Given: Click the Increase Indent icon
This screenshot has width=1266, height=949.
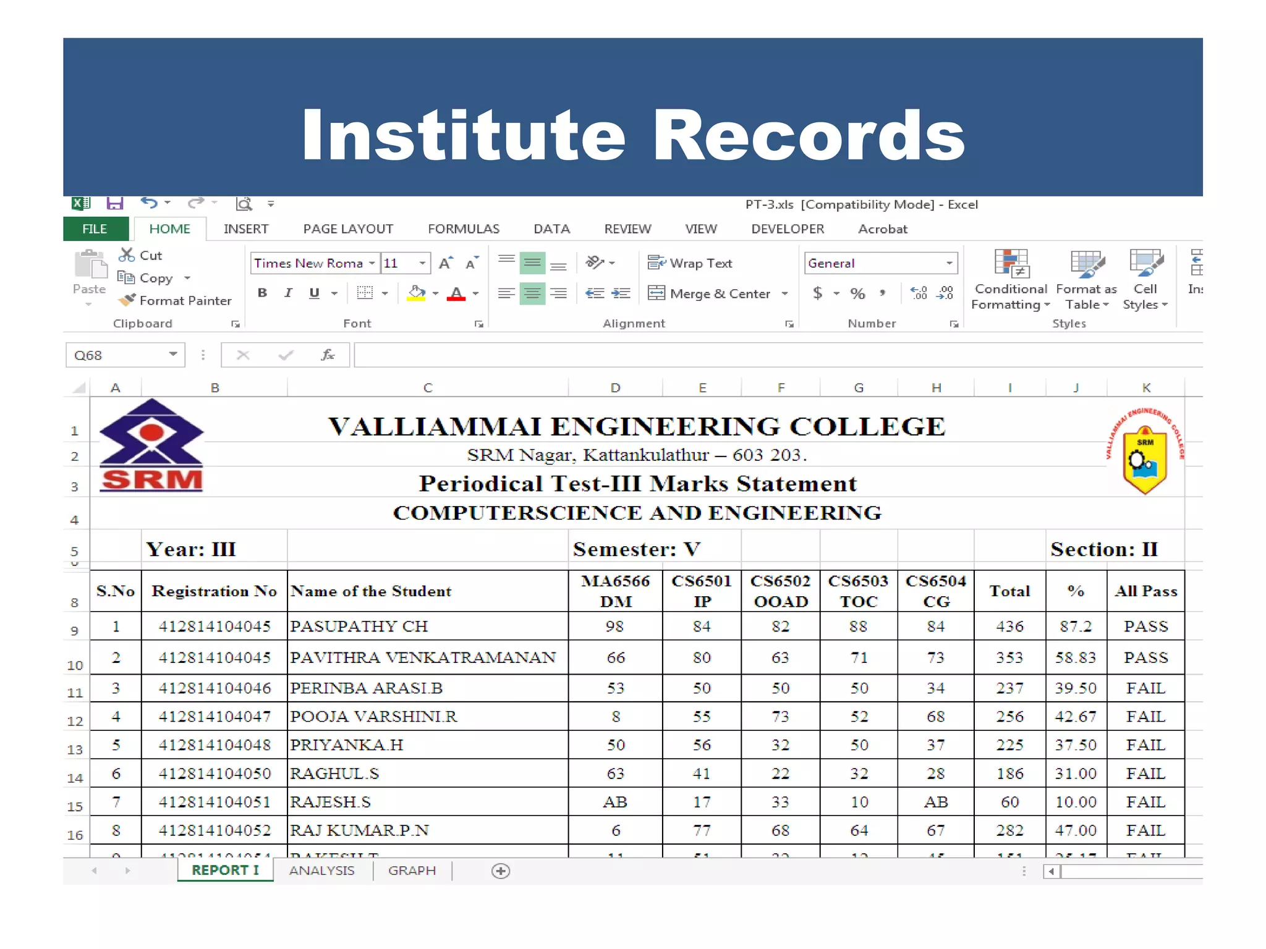Looking at the screenshot, I should click(621, 293).
